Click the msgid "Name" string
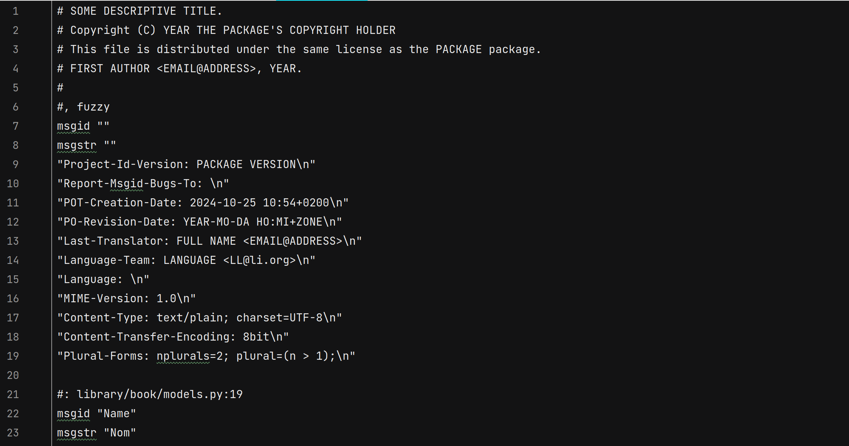Viewport: 849px width, 446px height. [x=117, y=414]
